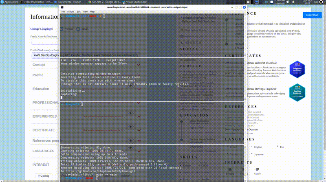Image resolution: width=326 pixels, height=182 pixels.
Task: Click the top terminal pane scroll-up arrow
Action: coord(245,15)
